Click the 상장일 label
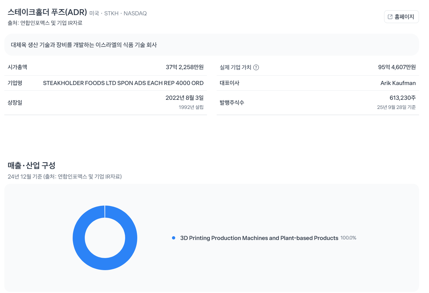Viewport: 429px width, 293px height. 15,103
